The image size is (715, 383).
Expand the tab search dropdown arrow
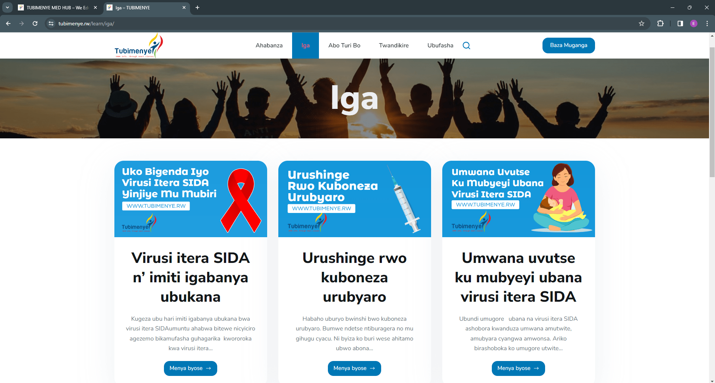[7, 7]
